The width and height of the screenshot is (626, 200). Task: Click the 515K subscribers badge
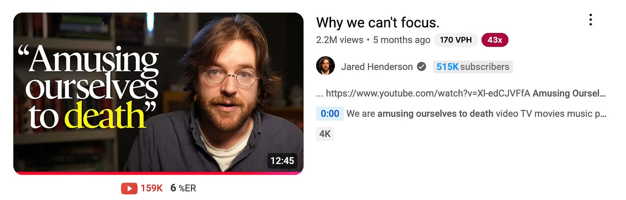473,67
